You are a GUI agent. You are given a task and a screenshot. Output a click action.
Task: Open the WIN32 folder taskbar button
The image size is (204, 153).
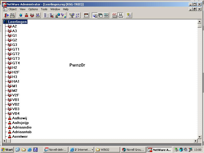tap(107, 150)
